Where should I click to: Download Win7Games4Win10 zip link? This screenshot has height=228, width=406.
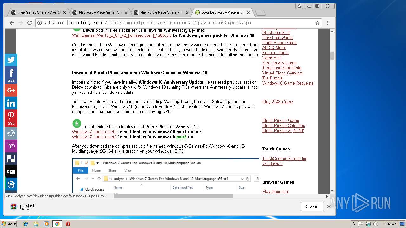122,35
